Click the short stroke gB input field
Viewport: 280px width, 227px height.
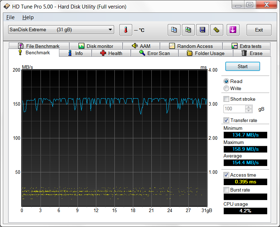point(235,109)
